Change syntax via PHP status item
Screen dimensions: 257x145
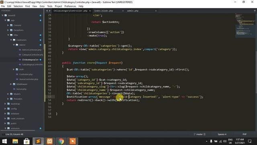pos(245,134)
